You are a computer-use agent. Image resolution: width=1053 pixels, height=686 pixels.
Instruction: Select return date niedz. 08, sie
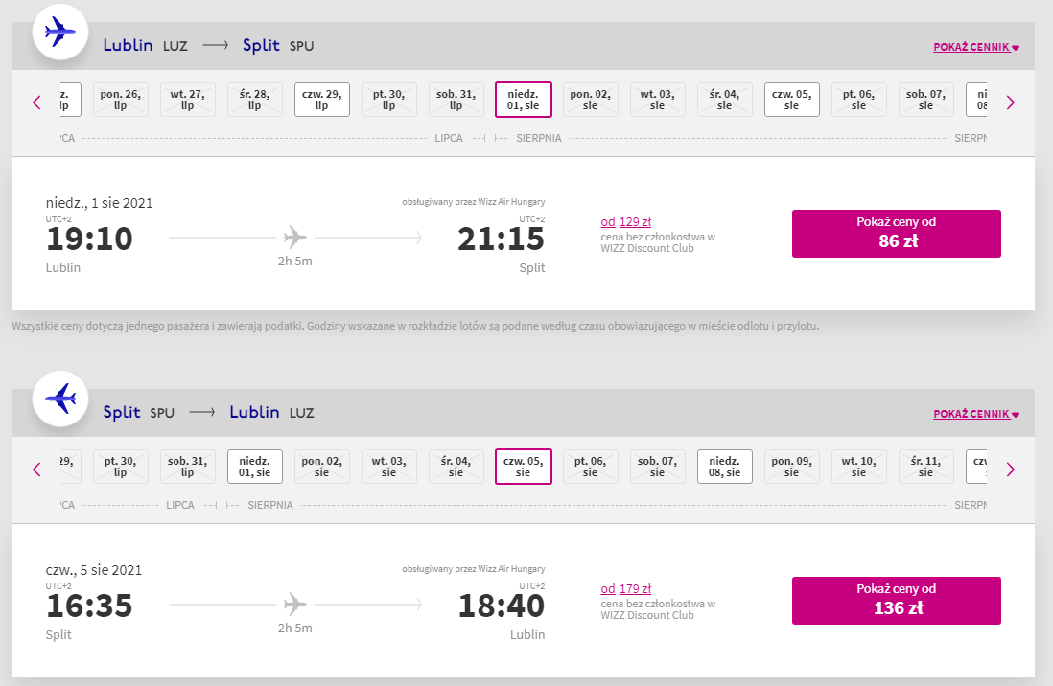click(725, 467)
